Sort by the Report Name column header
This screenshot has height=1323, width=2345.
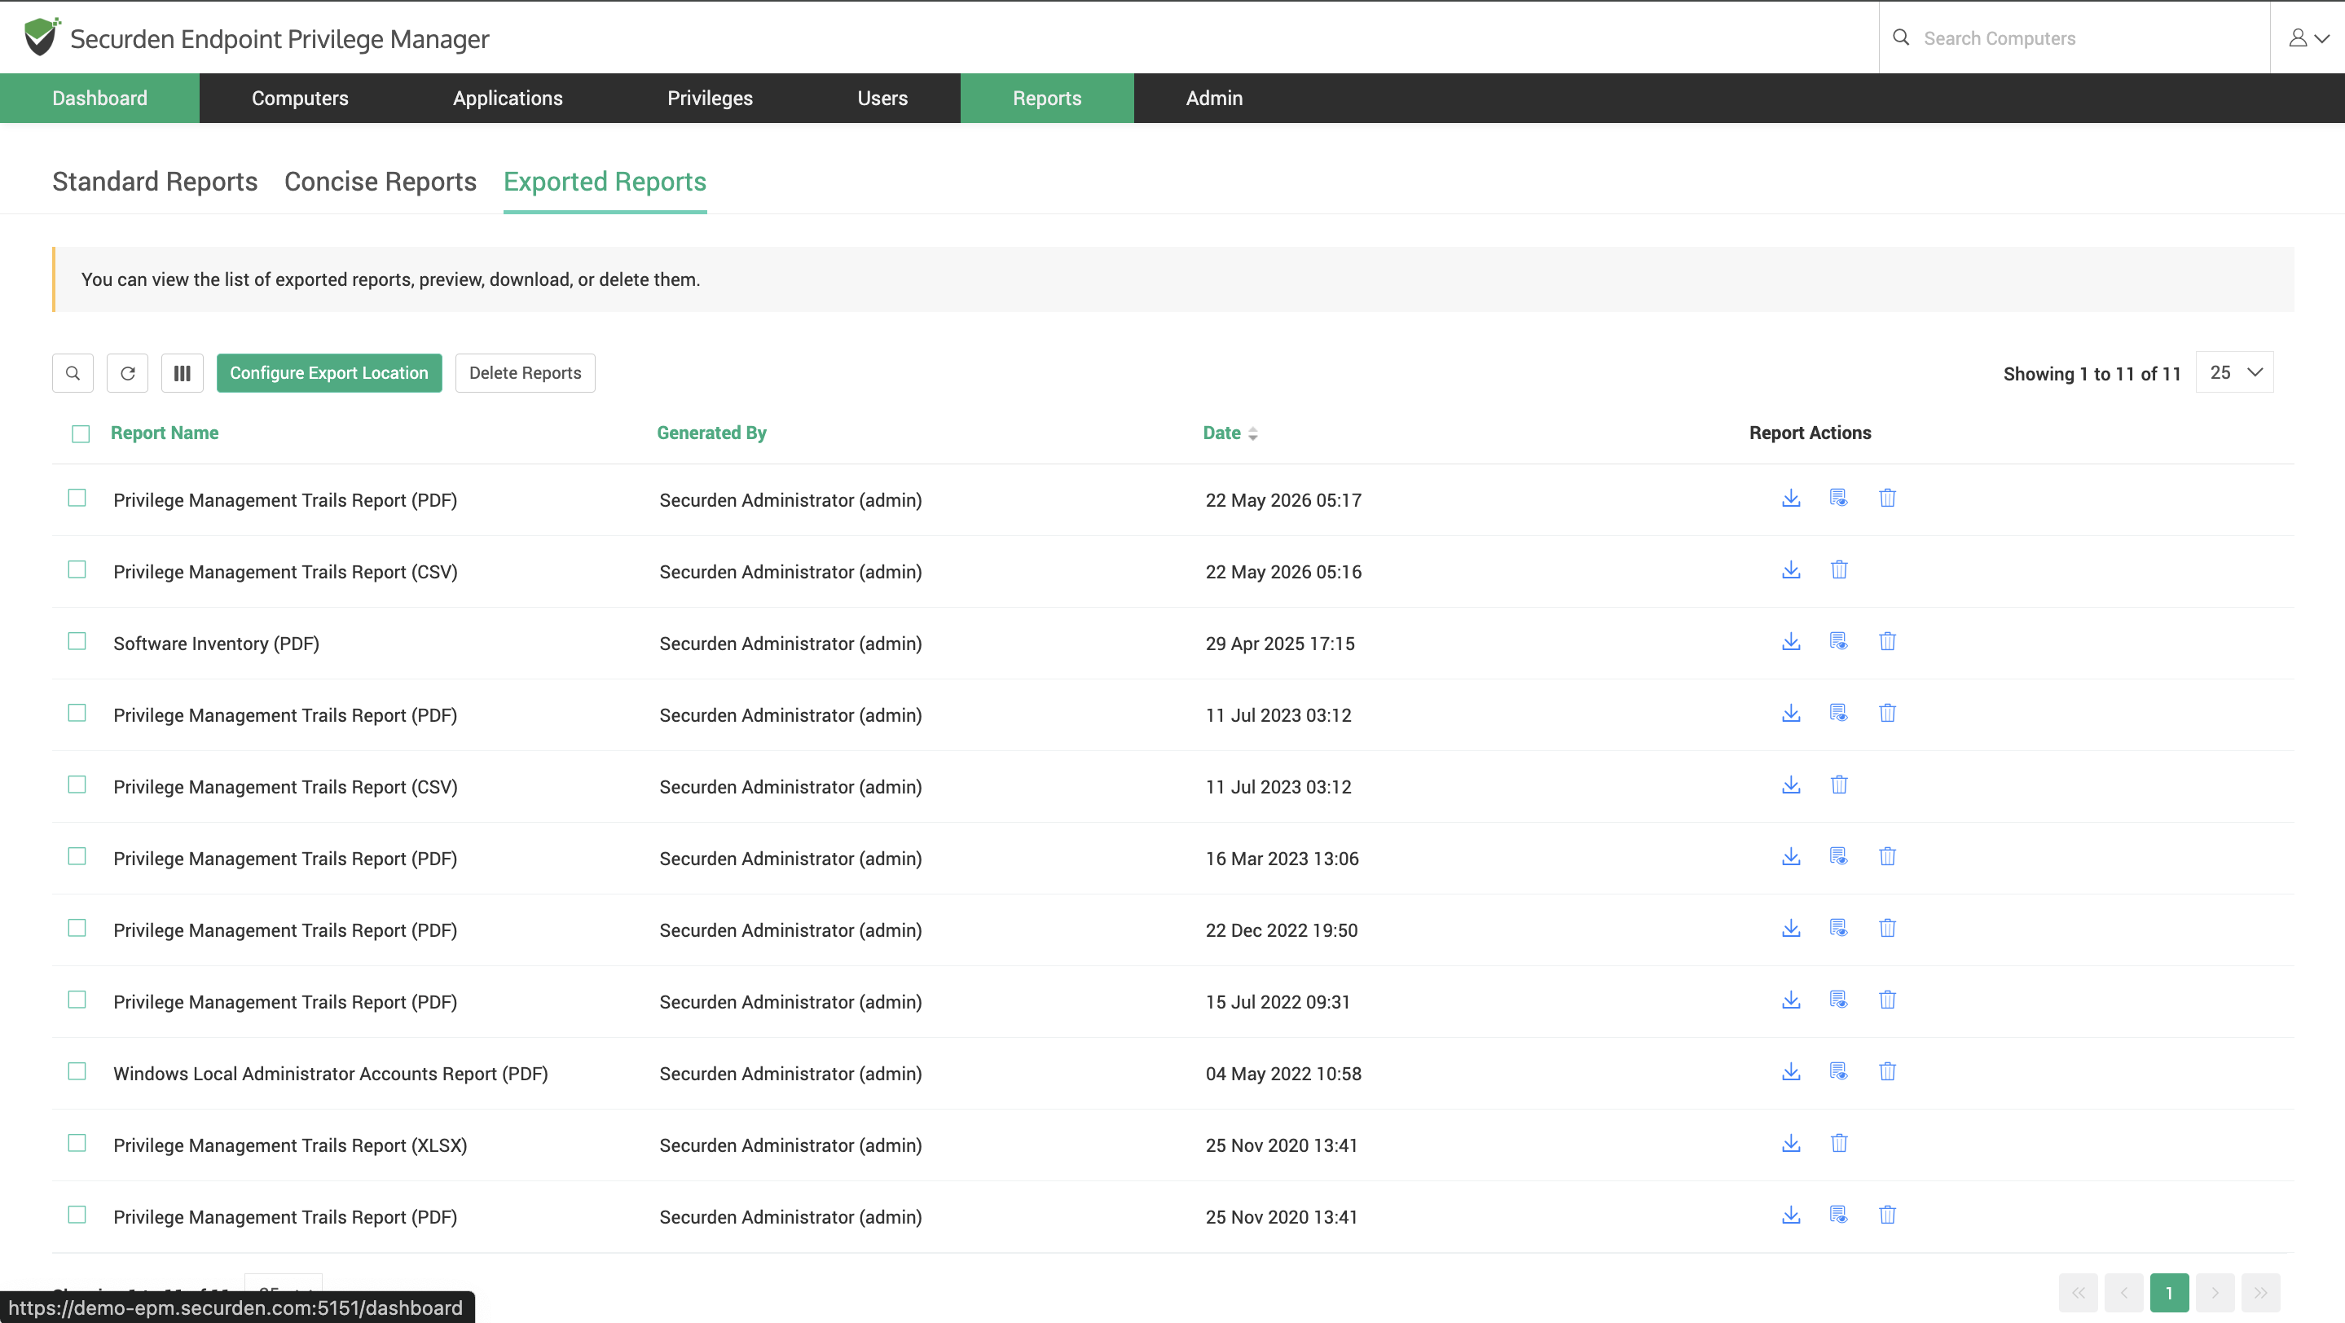(165, 433)
